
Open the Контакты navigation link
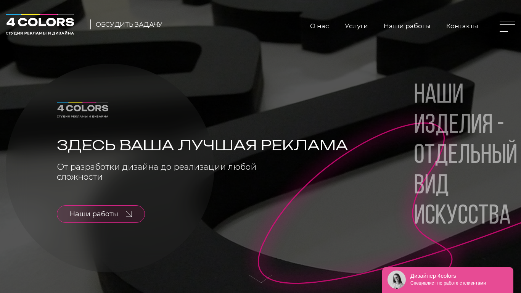tap(462, 26)
